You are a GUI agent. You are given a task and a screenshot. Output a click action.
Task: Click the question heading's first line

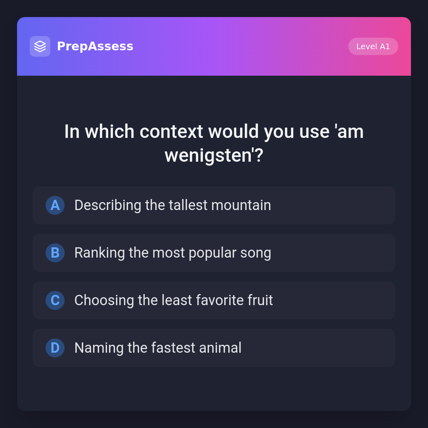point(214,132)
